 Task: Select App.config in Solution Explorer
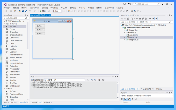coord(133,35)
